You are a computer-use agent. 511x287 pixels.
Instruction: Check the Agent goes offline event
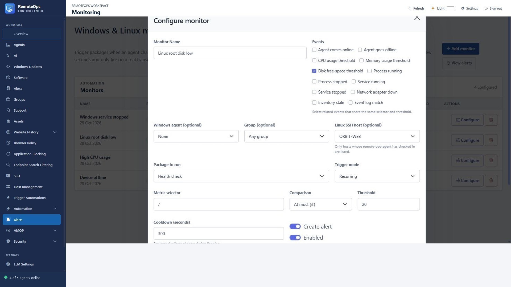[360, 50]
